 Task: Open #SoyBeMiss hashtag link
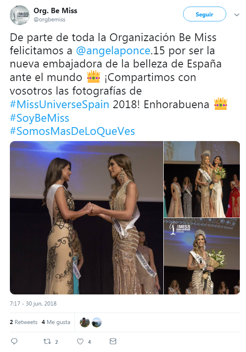tap(39, 118)
